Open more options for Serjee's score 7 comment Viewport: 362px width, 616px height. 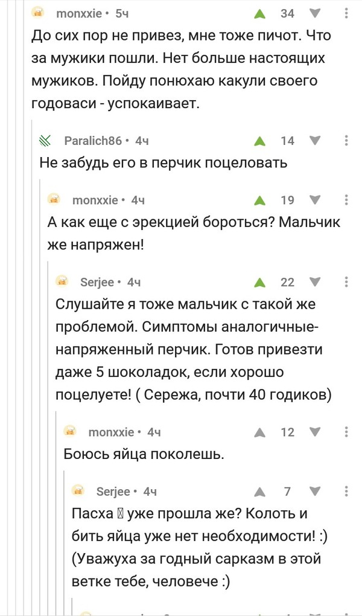346,491
